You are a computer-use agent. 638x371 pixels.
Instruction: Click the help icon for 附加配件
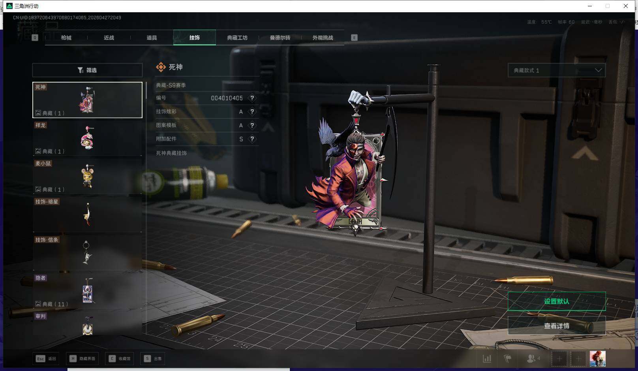252,139
